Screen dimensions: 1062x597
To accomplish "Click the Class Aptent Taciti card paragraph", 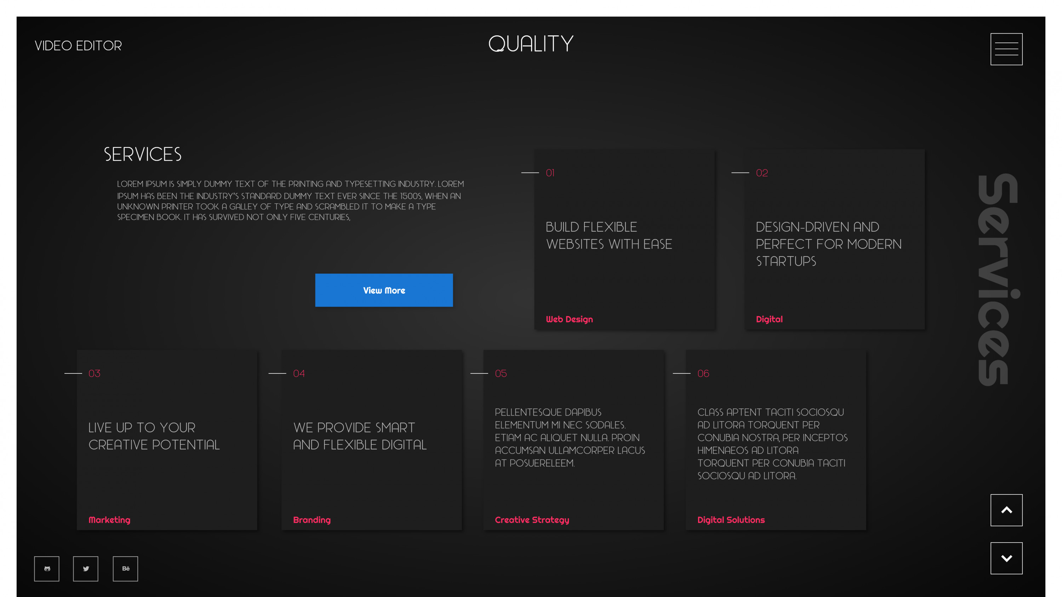I will point(772,444).
